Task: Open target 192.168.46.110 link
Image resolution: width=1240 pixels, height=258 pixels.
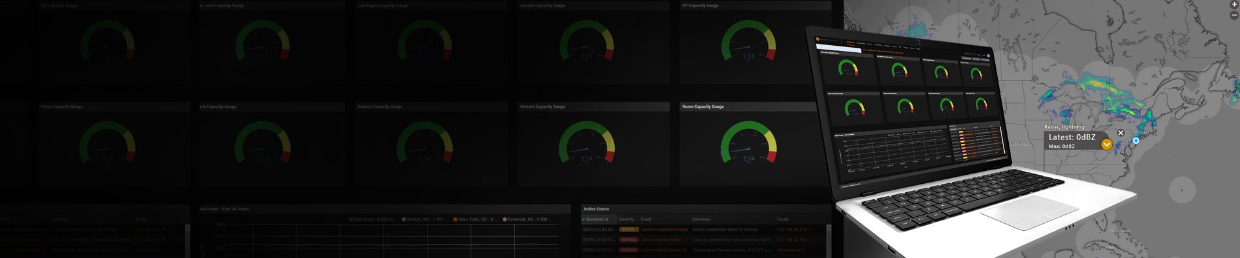Action: 794,230
